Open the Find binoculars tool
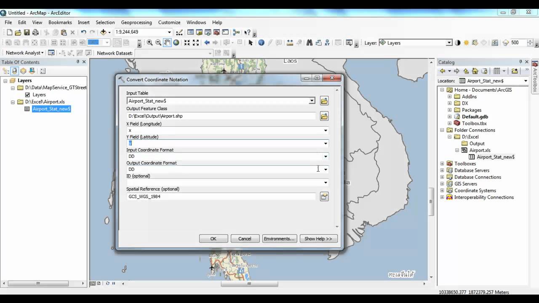 [310, 43]
